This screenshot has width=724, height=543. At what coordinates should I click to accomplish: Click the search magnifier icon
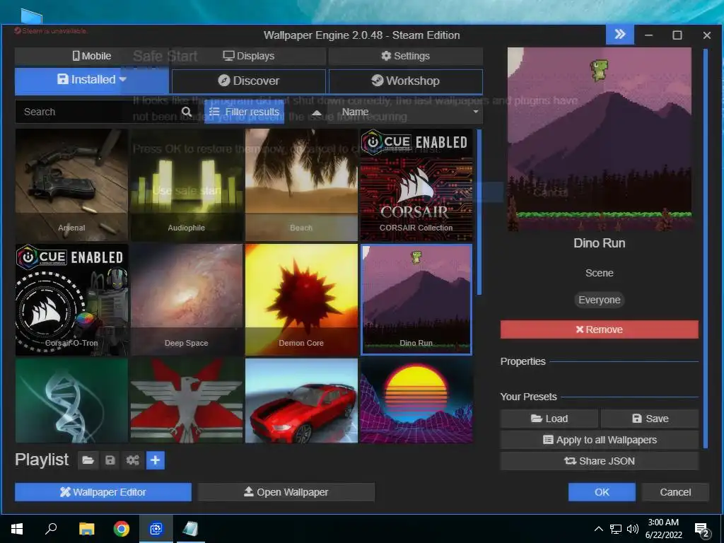click(x=187, y=112)
